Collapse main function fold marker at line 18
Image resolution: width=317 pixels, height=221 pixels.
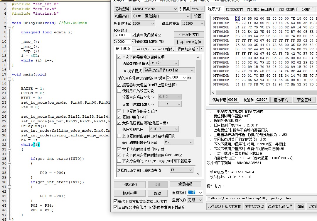9,79
